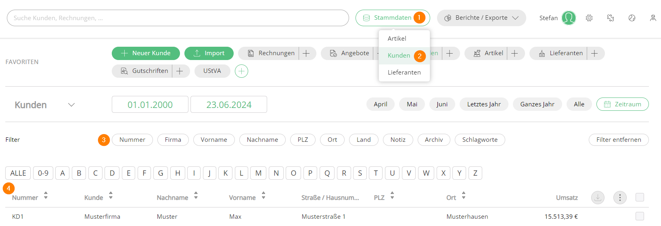Select the 0-9 alphabet tab
Viewport: 661px width, 226px height.
[43, 173]
